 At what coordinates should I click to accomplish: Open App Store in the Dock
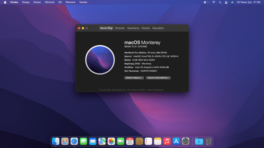coord(176,141)
